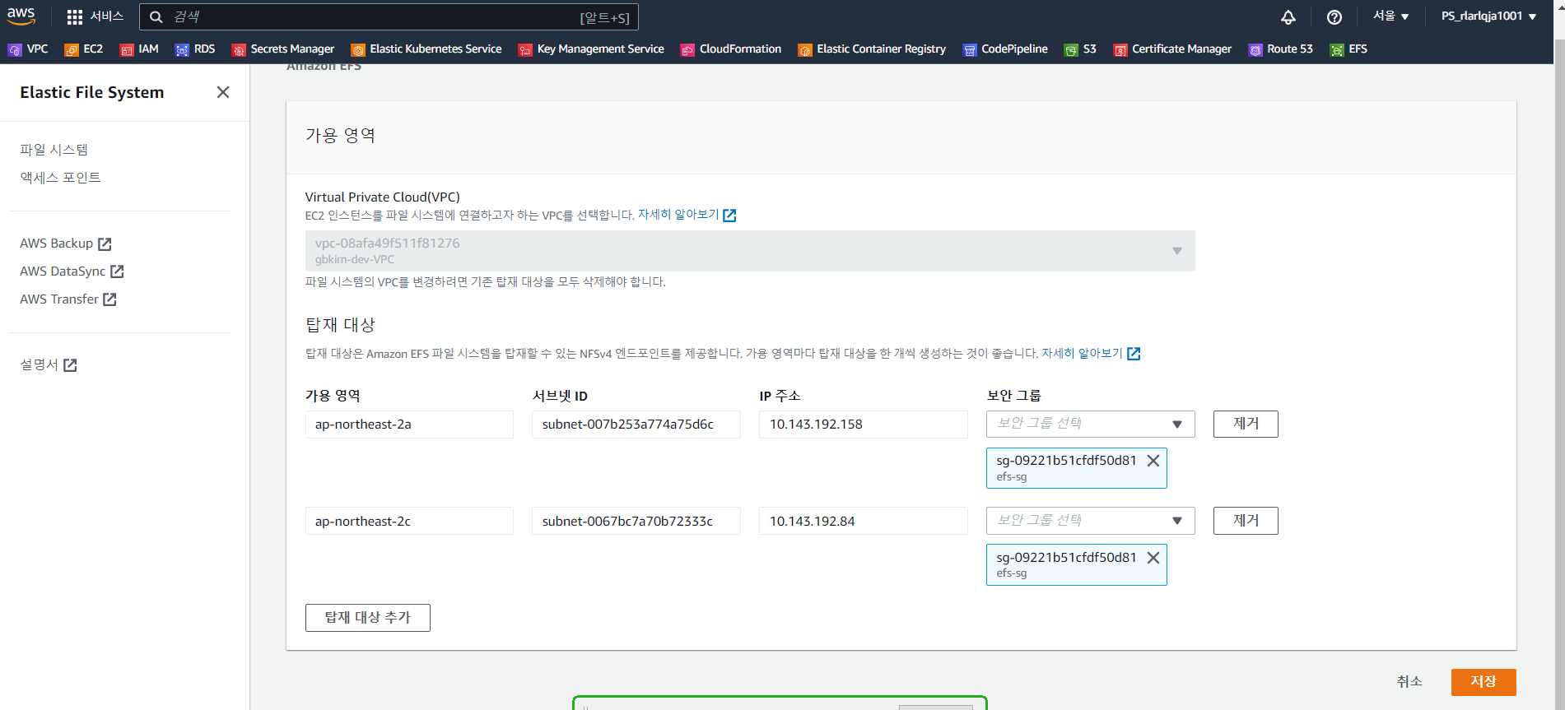Go to 액세스 포인트 in sidebar

(60, 178)
